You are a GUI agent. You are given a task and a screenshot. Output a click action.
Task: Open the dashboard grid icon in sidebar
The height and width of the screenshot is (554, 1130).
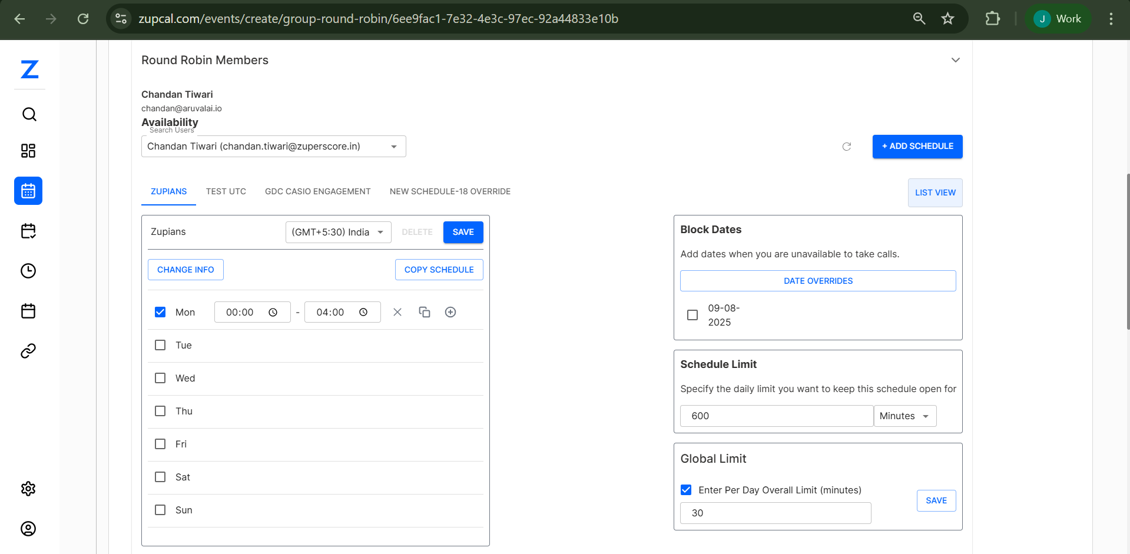(x=28, y=151)
